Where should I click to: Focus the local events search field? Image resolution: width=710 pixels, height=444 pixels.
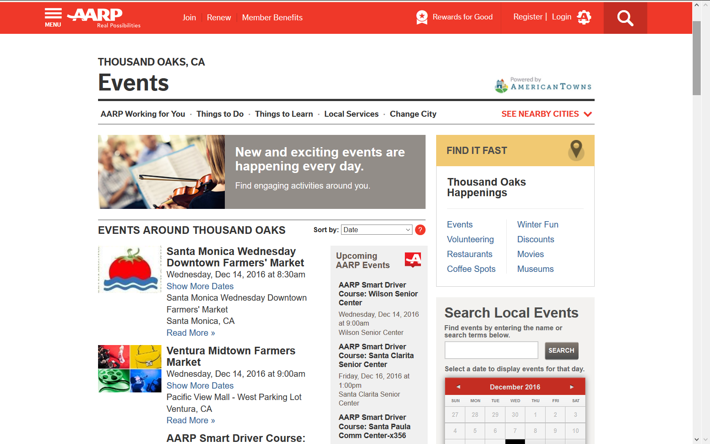[492, 350]
